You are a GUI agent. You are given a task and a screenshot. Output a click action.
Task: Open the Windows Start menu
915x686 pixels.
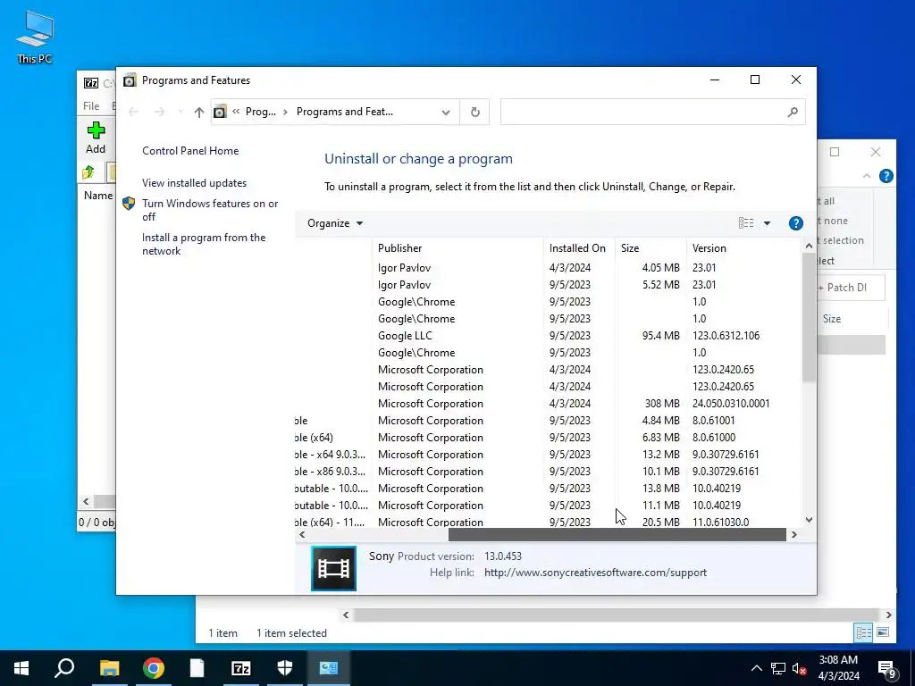(x=21, y=668)
